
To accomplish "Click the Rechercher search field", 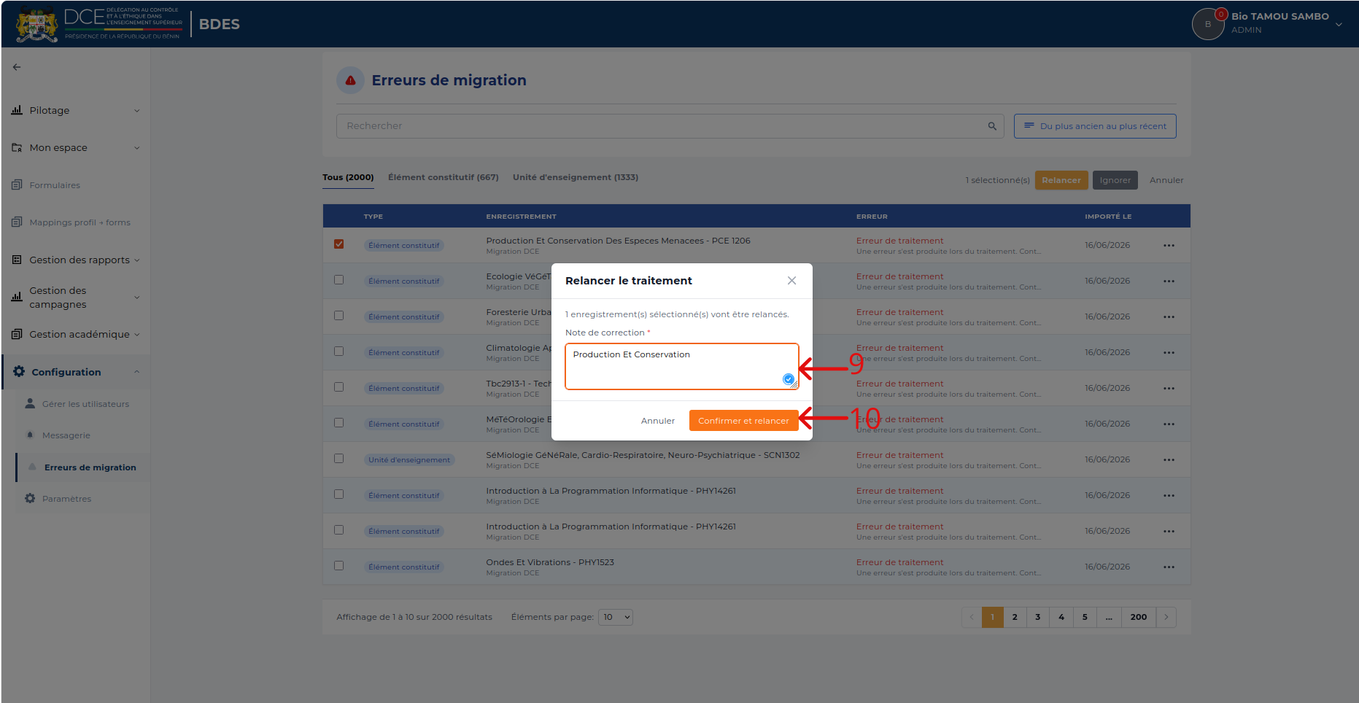I will pos(670,126).
